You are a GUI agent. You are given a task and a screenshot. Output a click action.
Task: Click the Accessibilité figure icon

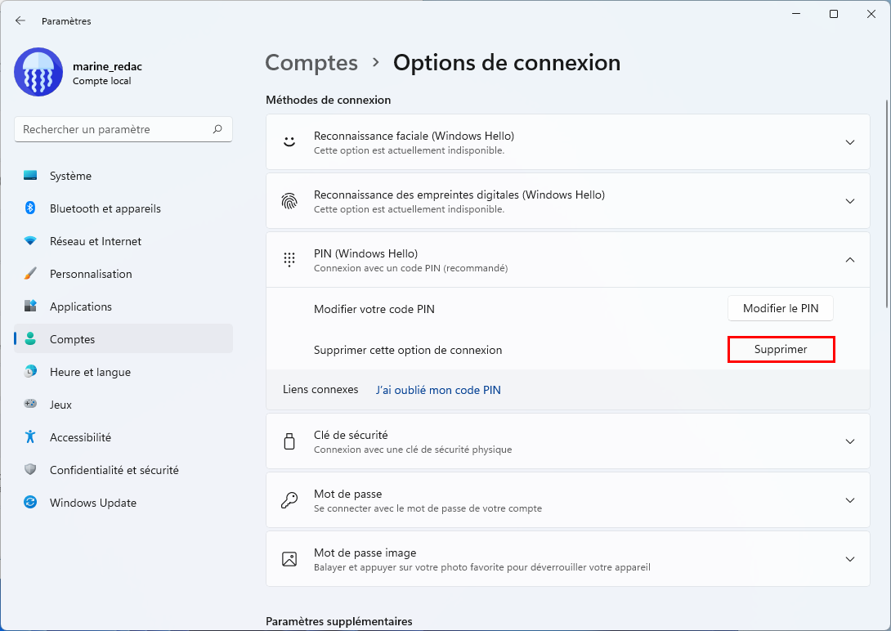[x=30, y=436]
